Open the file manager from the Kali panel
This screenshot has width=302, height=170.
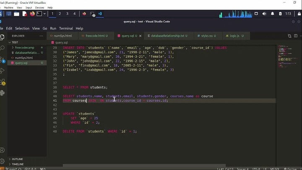click(16, 14)
